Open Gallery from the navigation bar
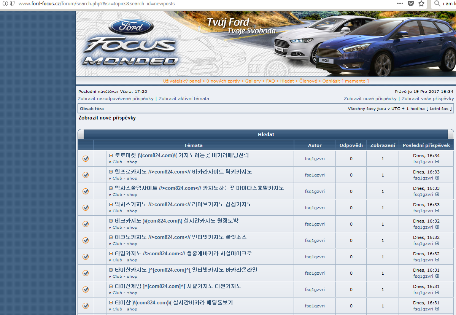 pyautogui.click(x=253, y=81)
